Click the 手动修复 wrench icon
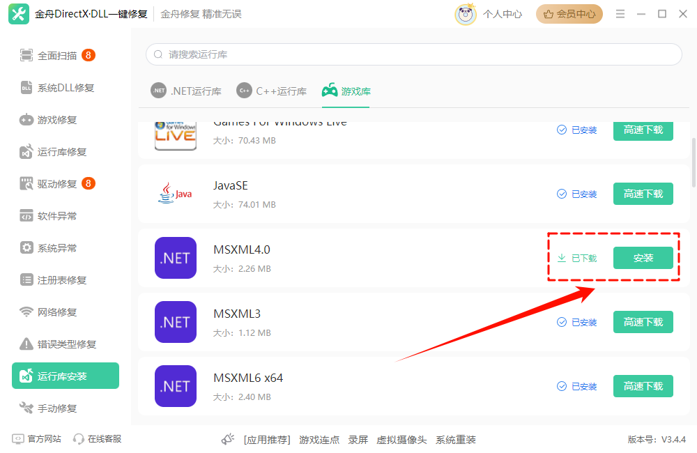The height and width of the screenshot is (453, 697). (26, 408)
